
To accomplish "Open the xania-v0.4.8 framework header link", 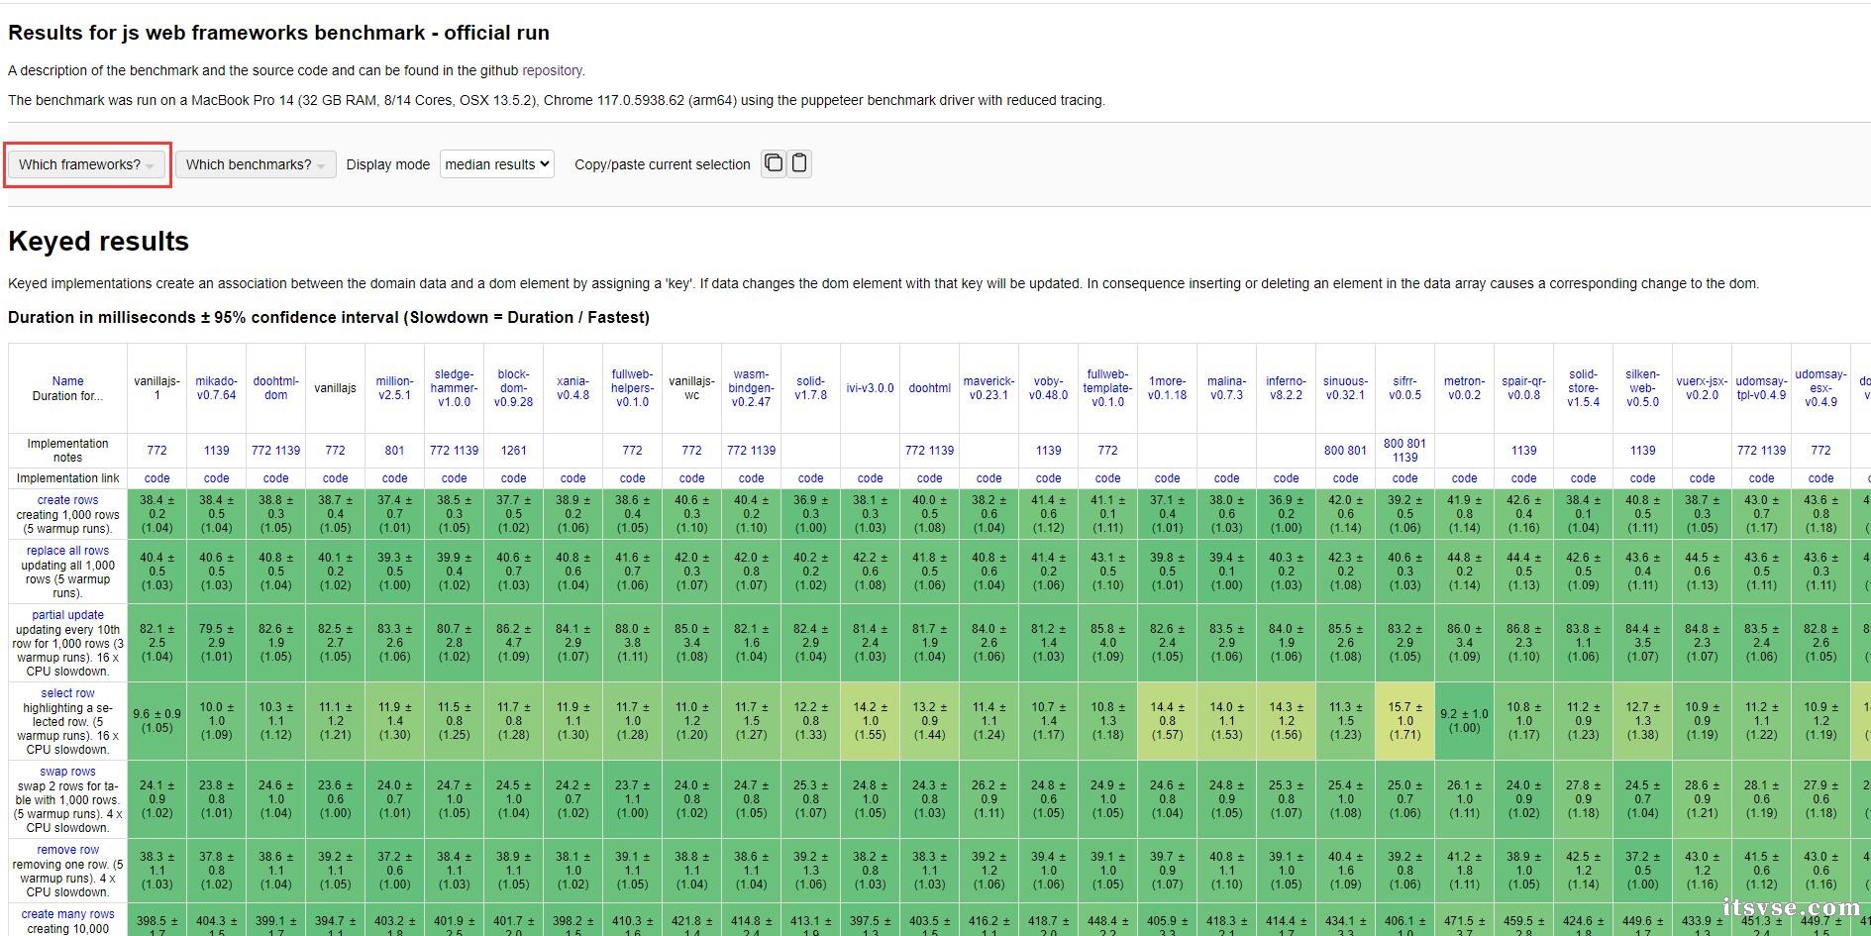I will (x=572, y=388).
